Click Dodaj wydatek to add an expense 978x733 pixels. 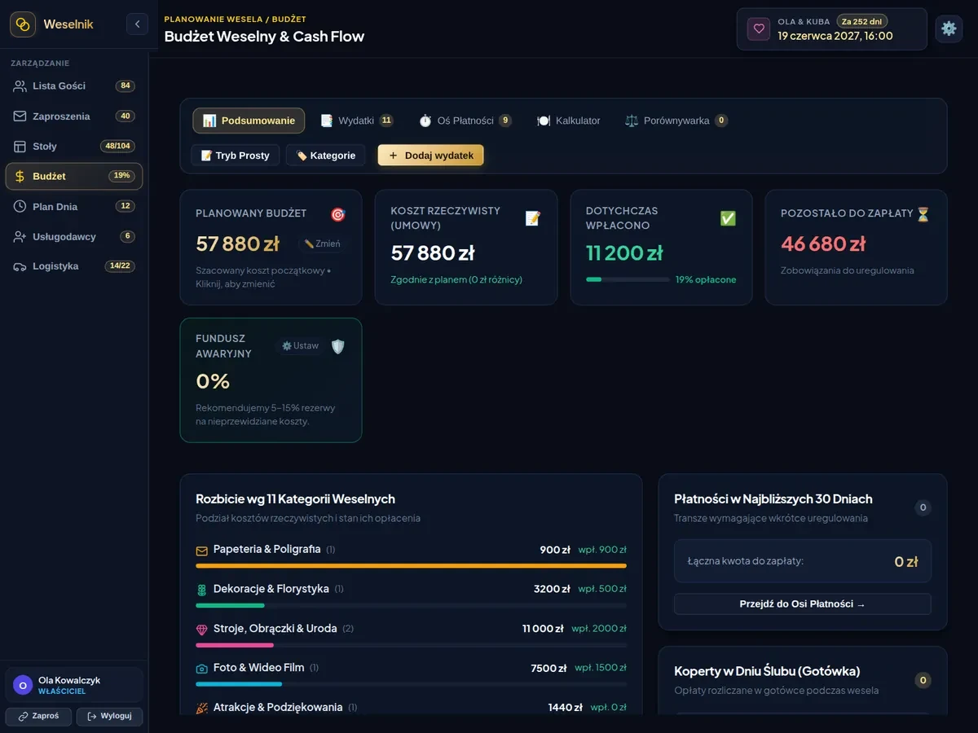click(431, 156)
